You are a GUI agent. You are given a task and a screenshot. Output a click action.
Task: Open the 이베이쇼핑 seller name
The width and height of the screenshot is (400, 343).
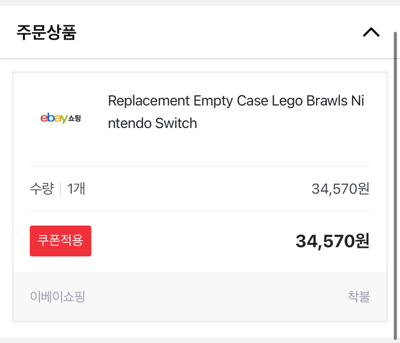[x=57, y=296]
